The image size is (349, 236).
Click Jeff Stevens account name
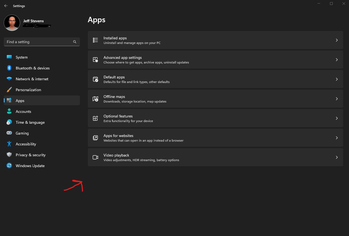33,21
